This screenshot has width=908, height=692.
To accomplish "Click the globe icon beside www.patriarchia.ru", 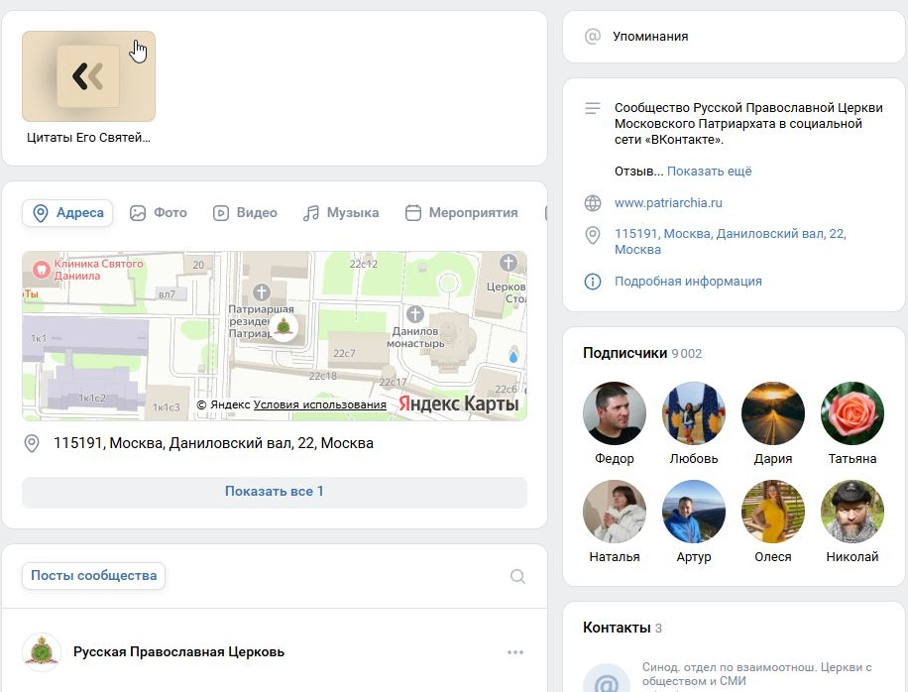I will (x=592, y=202).
